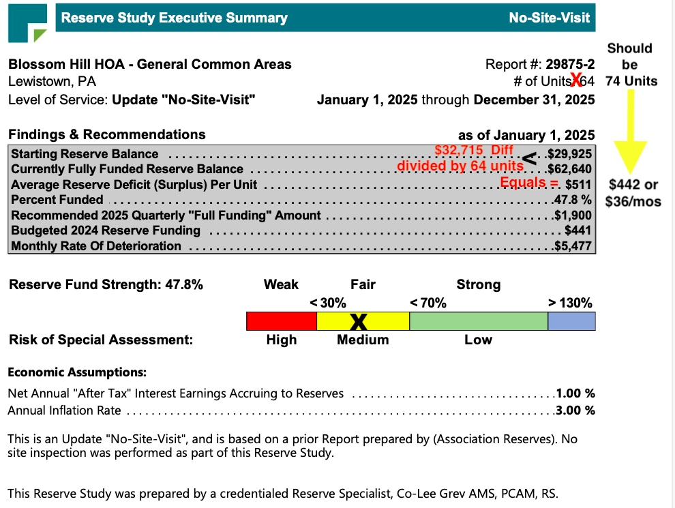Viewport: 675px width, 508px height.
Task: Click the "Weak" strength label
Action: pos(281,284)
